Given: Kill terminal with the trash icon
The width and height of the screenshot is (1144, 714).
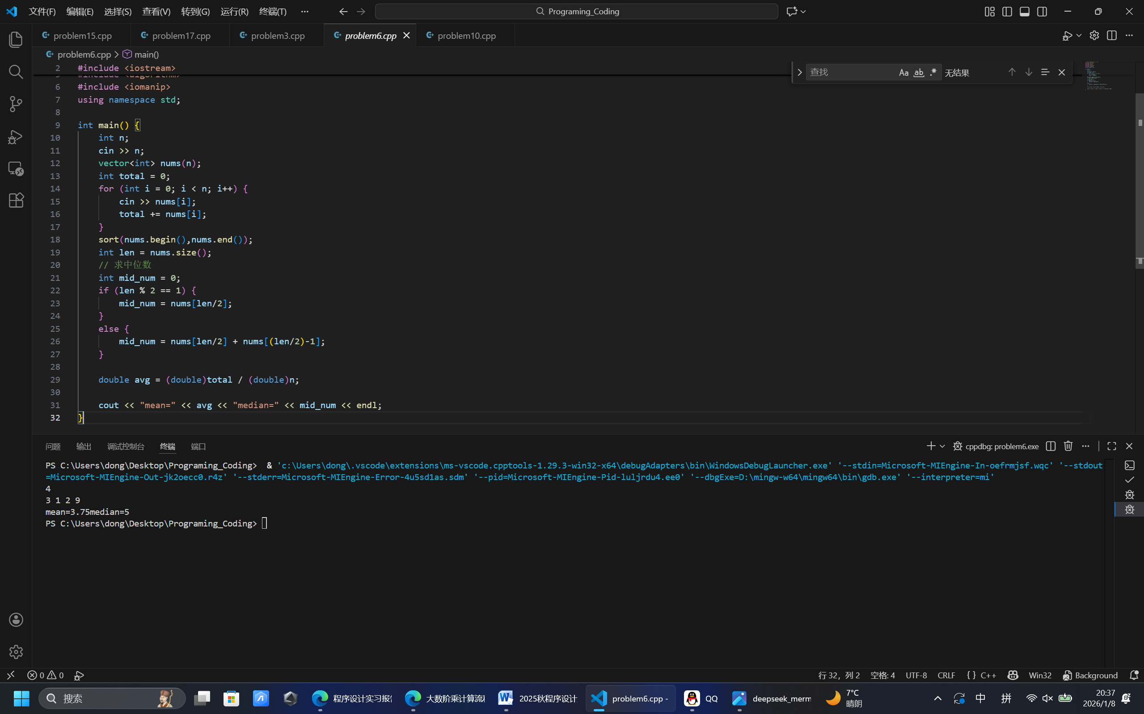Looking at the screenshot, I should (x=1068, y=446).
